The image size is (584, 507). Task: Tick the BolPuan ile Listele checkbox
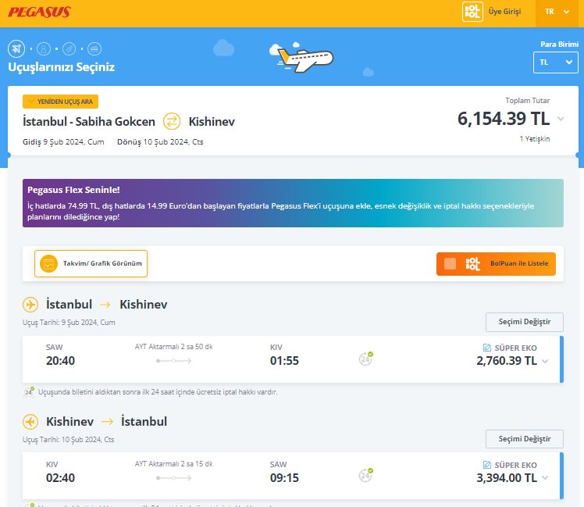(450, 263)
